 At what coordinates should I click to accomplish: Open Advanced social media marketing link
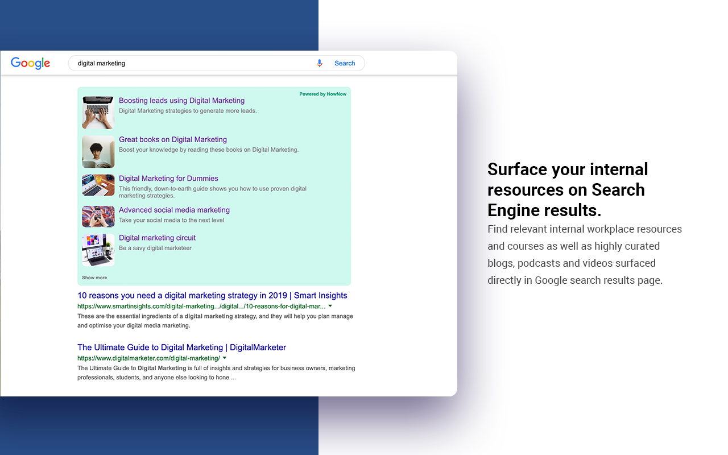(x=174, y=210)
